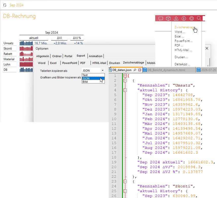Click the Lohn sparkline bar chart

(x=26, y=64)
